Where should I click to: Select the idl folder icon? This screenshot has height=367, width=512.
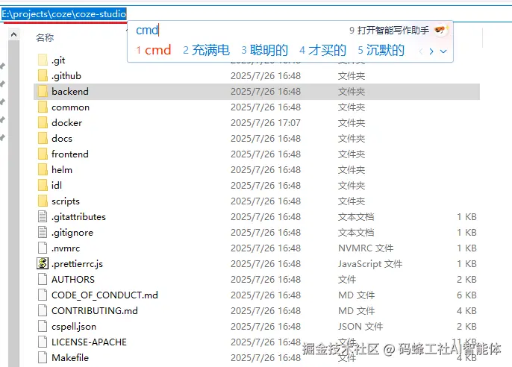43,185
